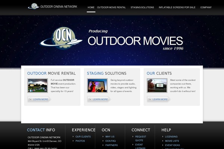Image resolution: width=224 pixels, height=149 pixels.
Task: Open the Company menu item
Action: point(206,7)
